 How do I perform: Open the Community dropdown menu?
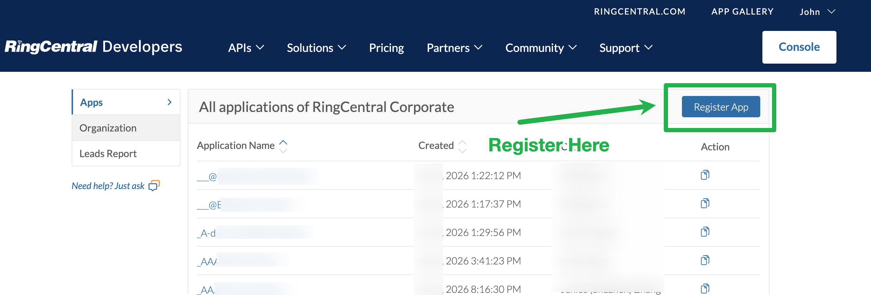click(541, 48)
